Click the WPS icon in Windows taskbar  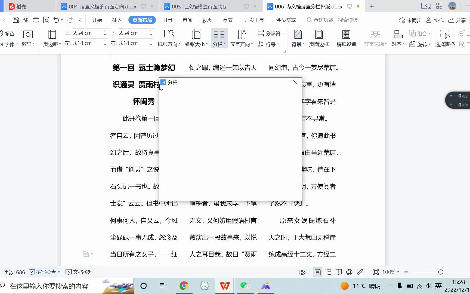pyautogui.click(x=225, y=286)
